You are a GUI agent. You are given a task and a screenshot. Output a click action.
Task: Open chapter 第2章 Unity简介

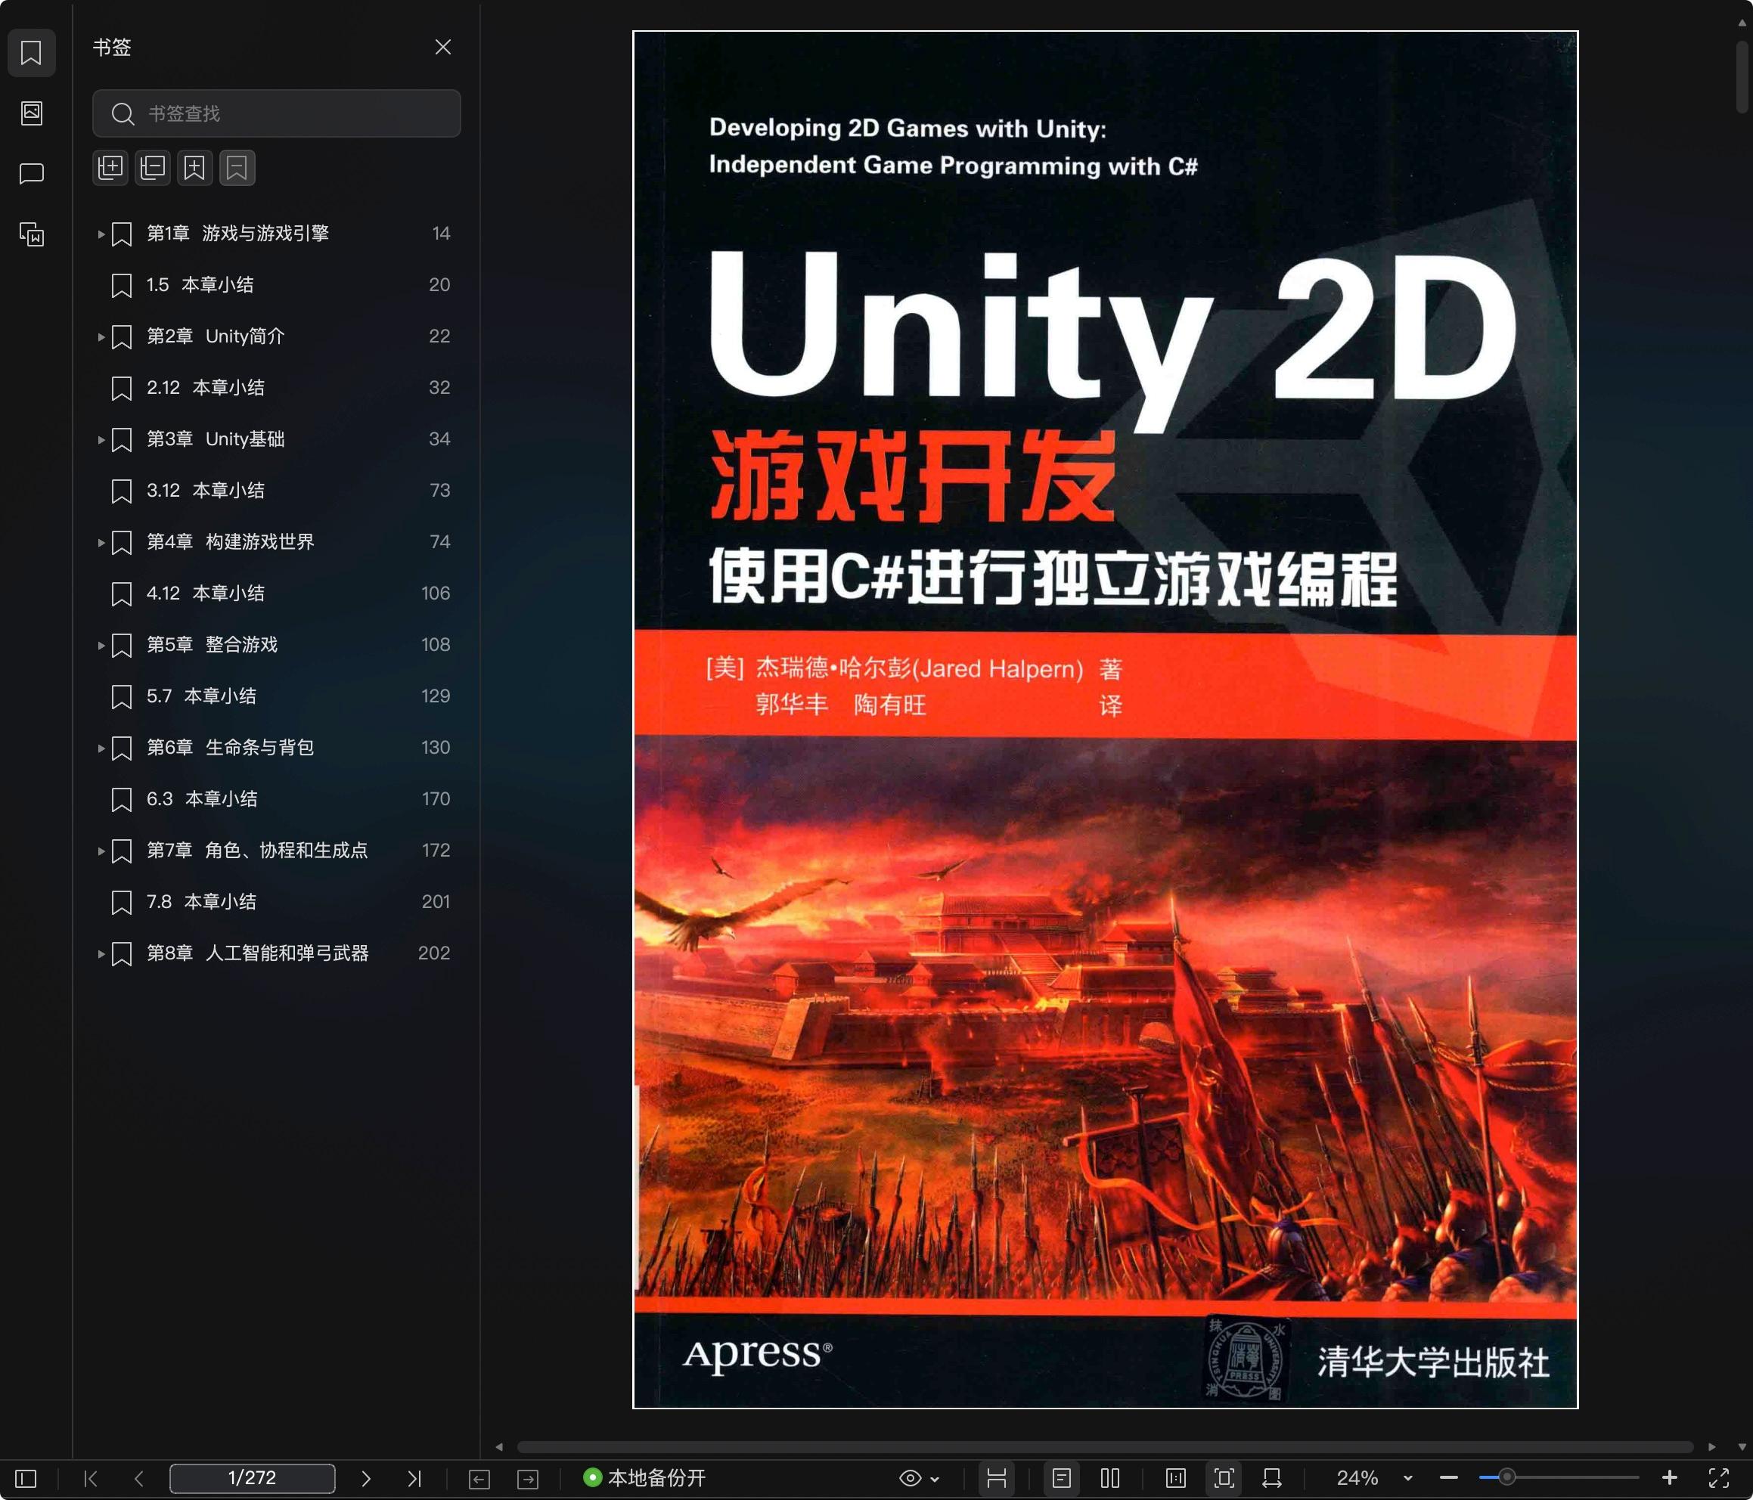click(x=277, y=336)
